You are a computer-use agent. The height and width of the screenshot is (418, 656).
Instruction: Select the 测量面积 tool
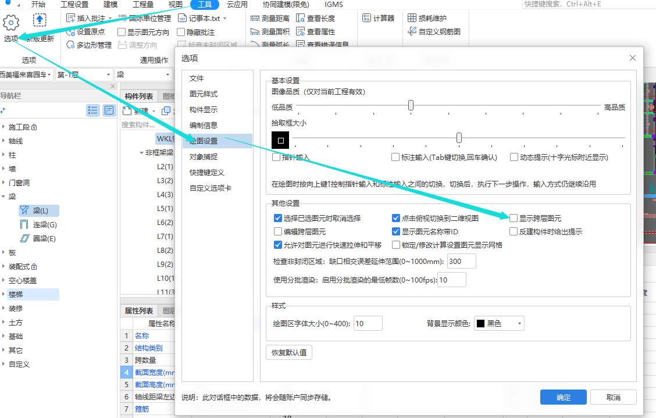(270, 32)
